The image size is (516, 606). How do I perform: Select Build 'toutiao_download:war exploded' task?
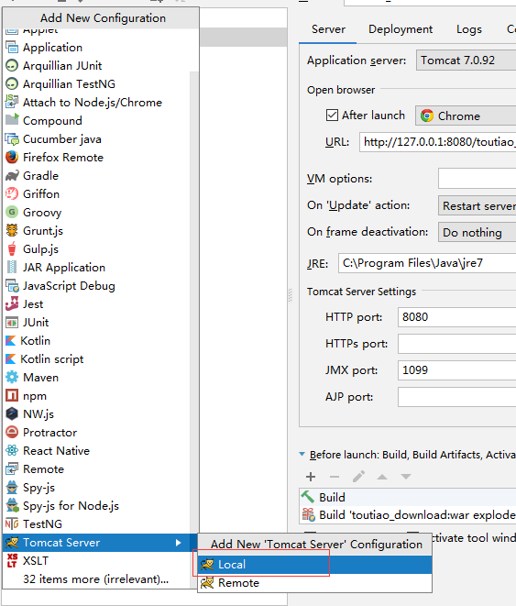pos(408,515)
